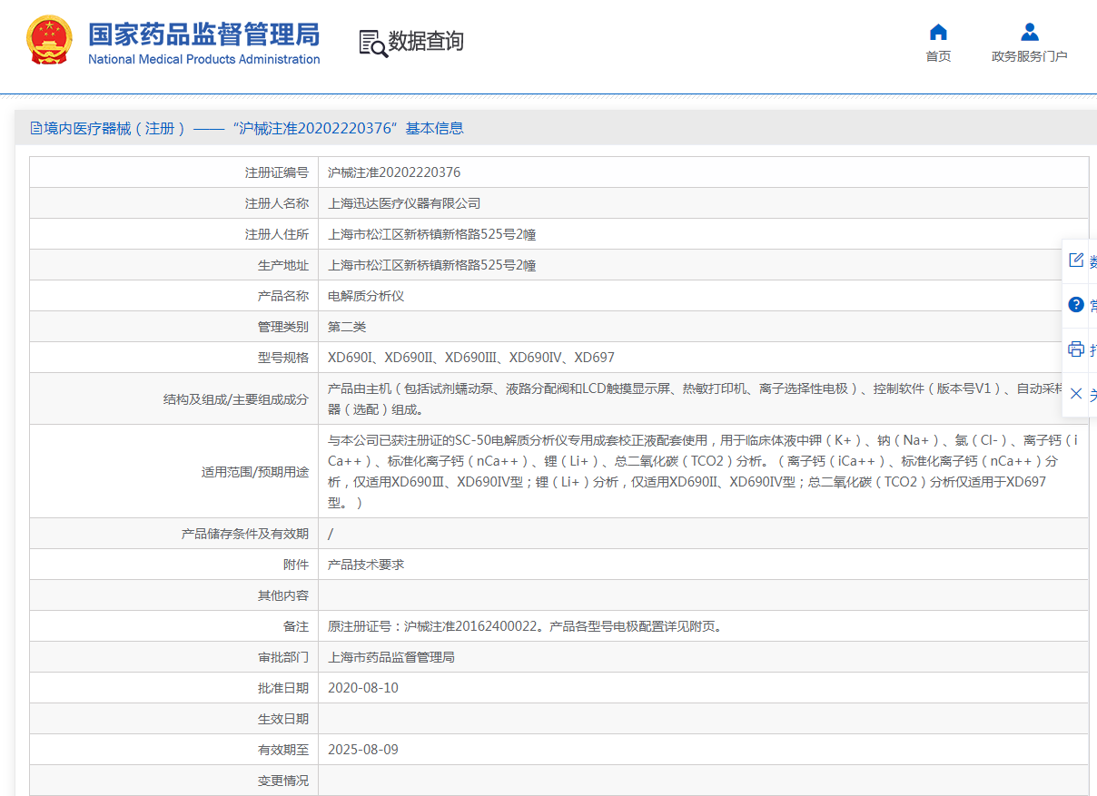Click 注册证编号 label cell

(x=173, y=172)
